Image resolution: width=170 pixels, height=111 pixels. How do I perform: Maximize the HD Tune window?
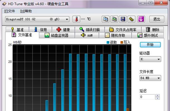click(x=150, y=2)
